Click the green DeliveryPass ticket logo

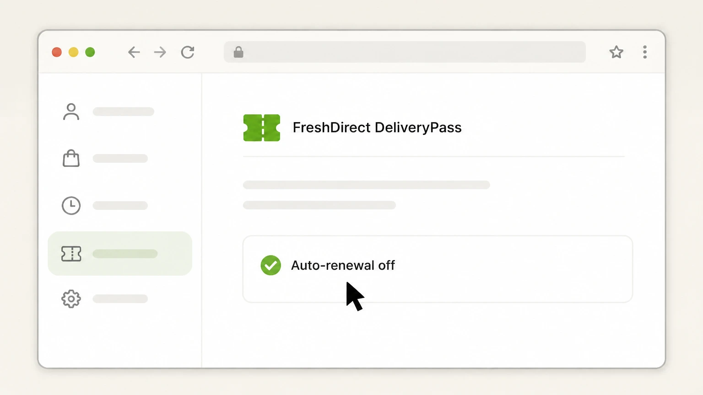tap(262, 128)
